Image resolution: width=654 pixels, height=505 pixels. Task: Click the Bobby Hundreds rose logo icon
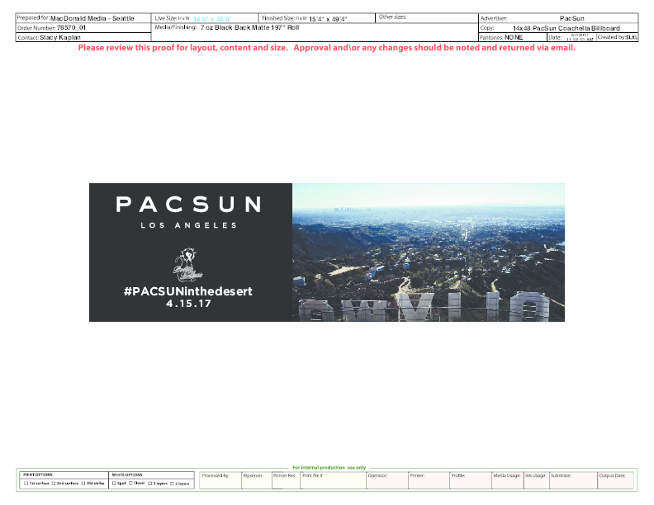[187, 264]
